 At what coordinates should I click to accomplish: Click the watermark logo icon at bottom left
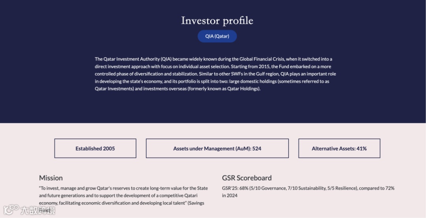coord(11,210)
